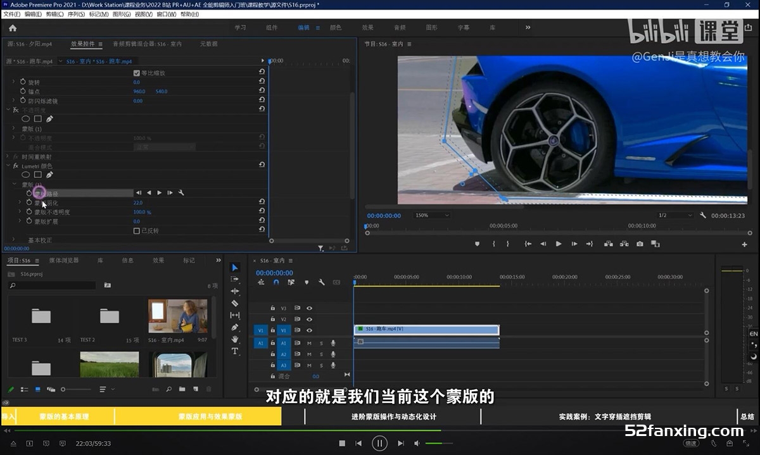Toggle the 等比缩放 checkbox
This screenshot has height=455, width=760.
[136, 73]
